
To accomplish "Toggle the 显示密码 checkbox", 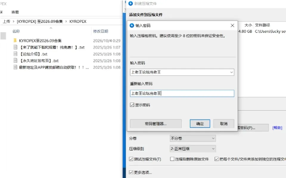I will pos(132,105).
